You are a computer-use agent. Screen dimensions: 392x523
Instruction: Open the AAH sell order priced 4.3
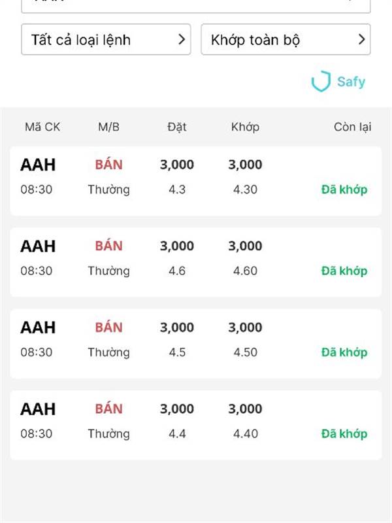(196, 181)
